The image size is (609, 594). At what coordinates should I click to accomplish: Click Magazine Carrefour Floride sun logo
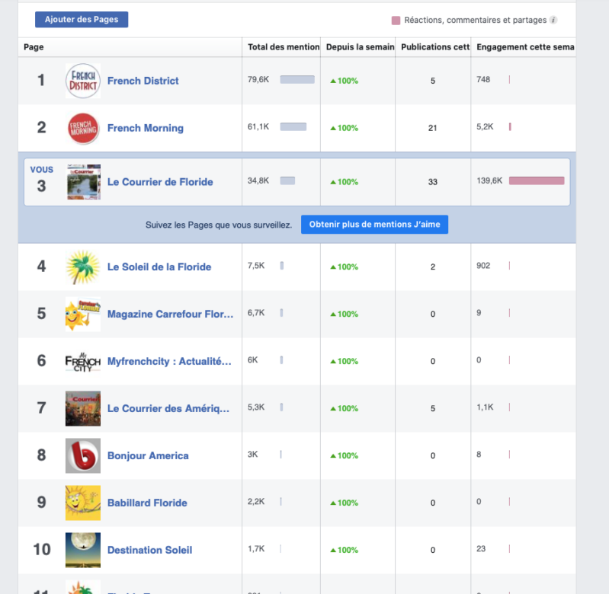[83, 315]
